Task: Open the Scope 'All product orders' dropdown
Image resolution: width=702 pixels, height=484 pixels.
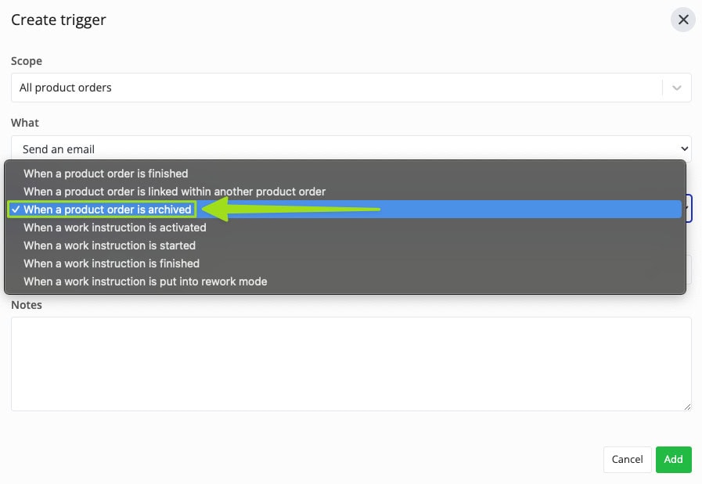Action: tap(351, 88)
